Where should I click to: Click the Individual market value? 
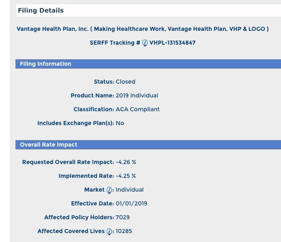pos(130,190)
